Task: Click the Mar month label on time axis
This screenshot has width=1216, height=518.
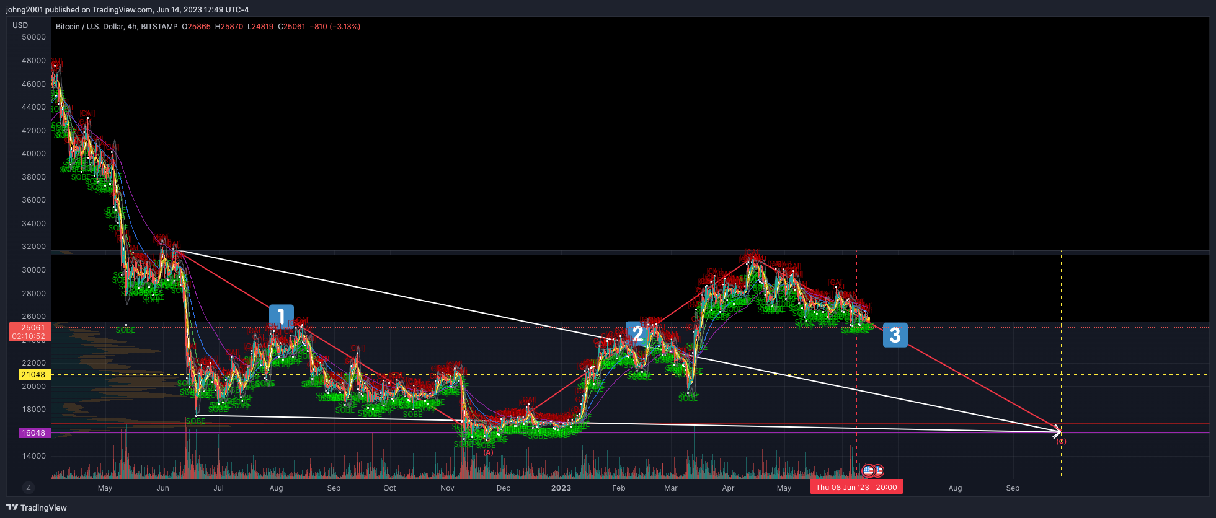Action: [671, 488]
